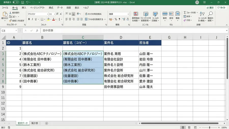This screenshot has width=229, height=129.
Task: Switch to Normal view in status bar
Action: 183,127
